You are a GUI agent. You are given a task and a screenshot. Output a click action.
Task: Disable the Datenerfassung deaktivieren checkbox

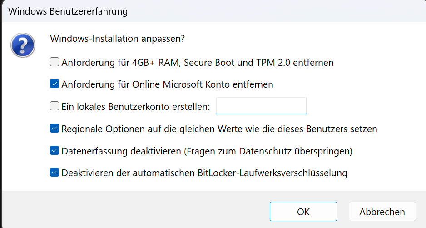pyautogui.click(x=54, y=150)
